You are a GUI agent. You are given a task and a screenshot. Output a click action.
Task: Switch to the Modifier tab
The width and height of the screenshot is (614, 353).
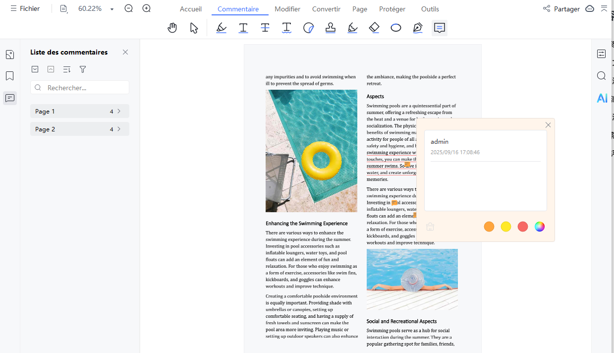[287, 9]
